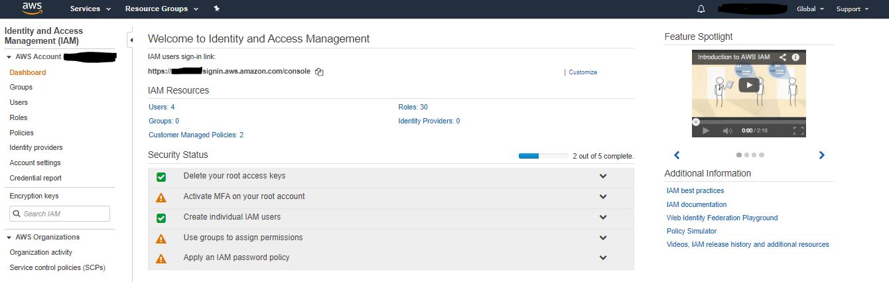Expand Create individual IAM users row
Viewport: 889px width, 282px height.
coord(603,218)
